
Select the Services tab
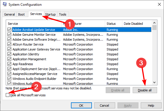click(36, 14)
